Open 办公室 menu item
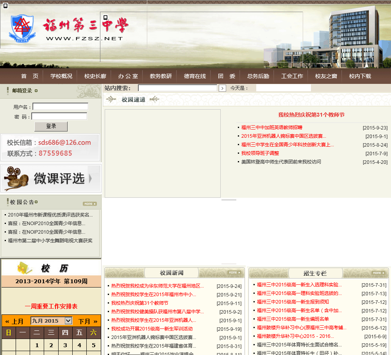Screen dimensions: 391x355 point(128,76)
